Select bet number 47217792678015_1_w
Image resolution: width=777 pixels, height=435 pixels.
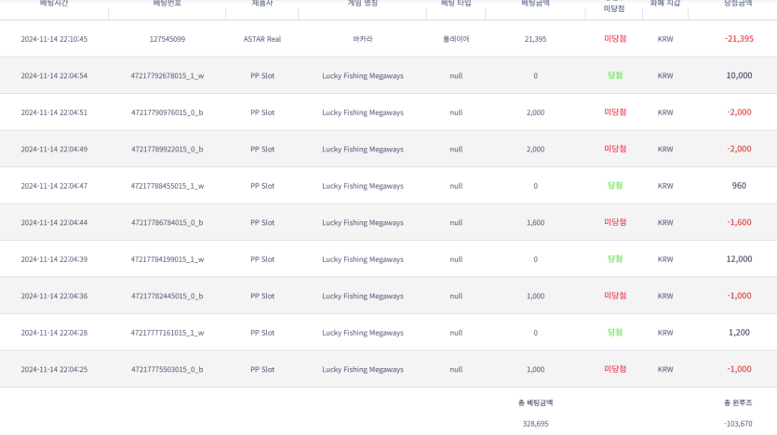pos(167,76)
